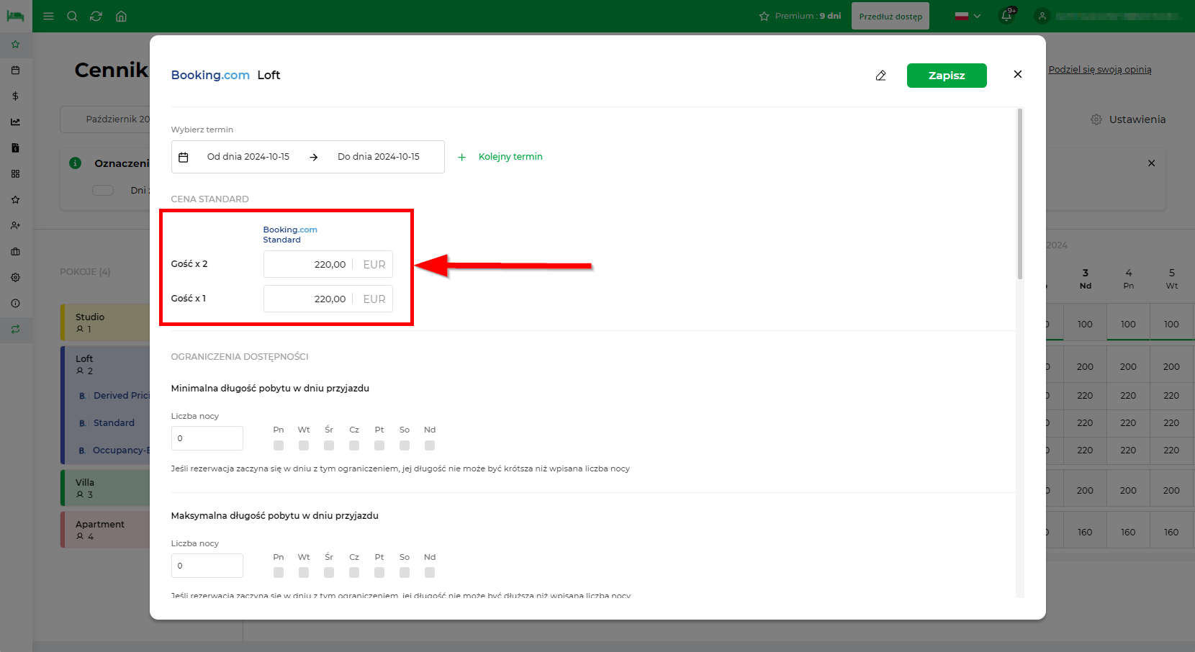This screenshot has width=1195, height=652.
Task: Click Villa price 200 for day 3 Nd
Action: [x=1085, y=491]
